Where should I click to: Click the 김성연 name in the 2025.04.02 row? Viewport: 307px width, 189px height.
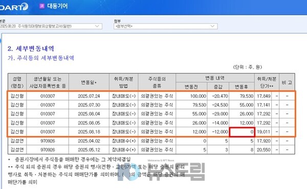[x=17, y=140]
